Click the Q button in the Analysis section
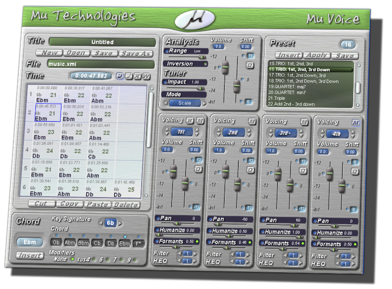 pos(250,65)
